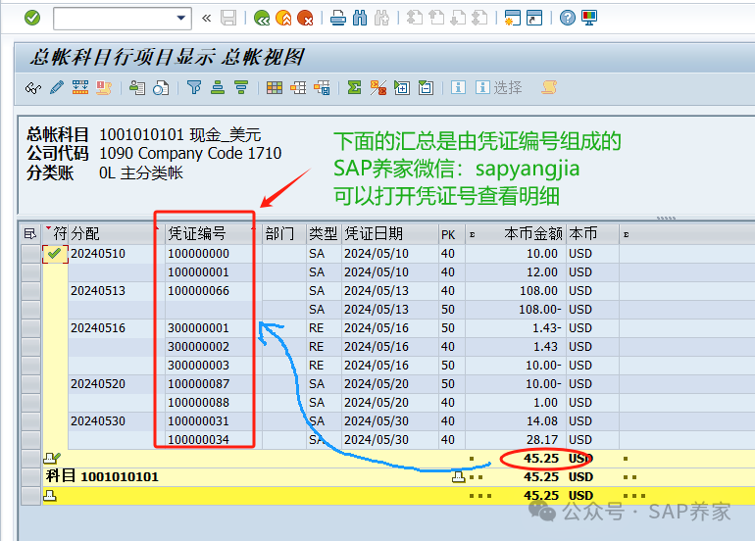Screen dimensions: 755x541
Task: Change layout with the colored grid icon
Action: click(275, 88)
